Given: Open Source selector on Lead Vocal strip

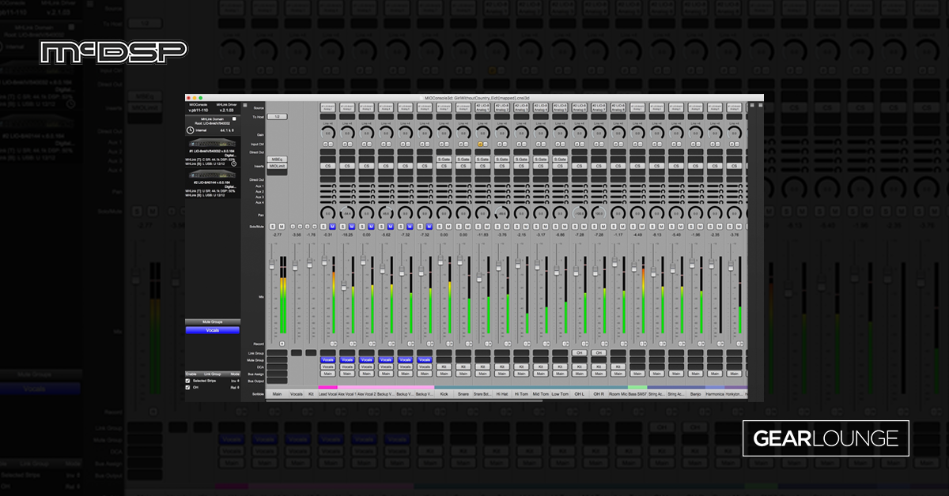Looking at the screenshot, I should click(x=327, y=107).
